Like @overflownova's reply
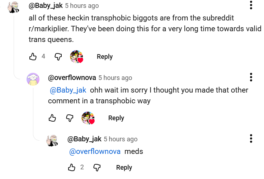Viewport: 264px width, 179px height. 52,118
